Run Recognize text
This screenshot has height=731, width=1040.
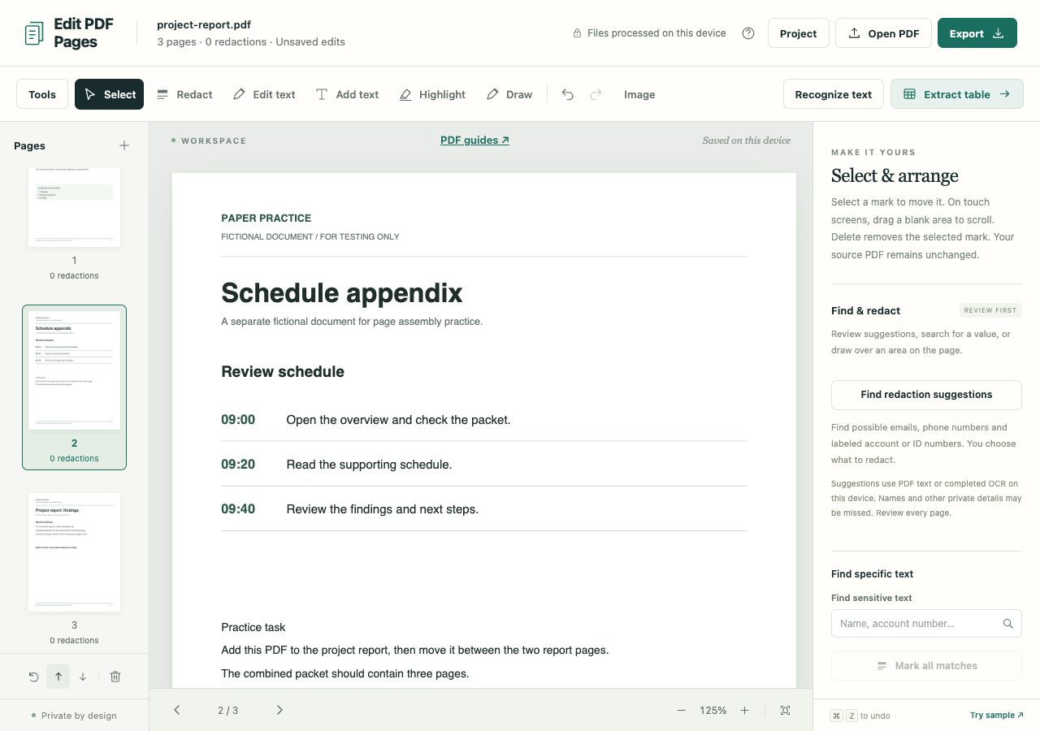pos(834,94)
